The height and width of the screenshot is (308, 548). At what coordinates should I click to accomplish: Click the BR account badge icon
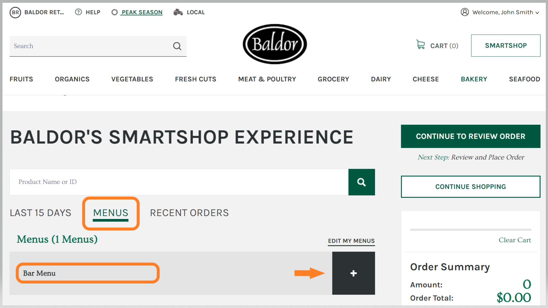click(x=15, y=12)
